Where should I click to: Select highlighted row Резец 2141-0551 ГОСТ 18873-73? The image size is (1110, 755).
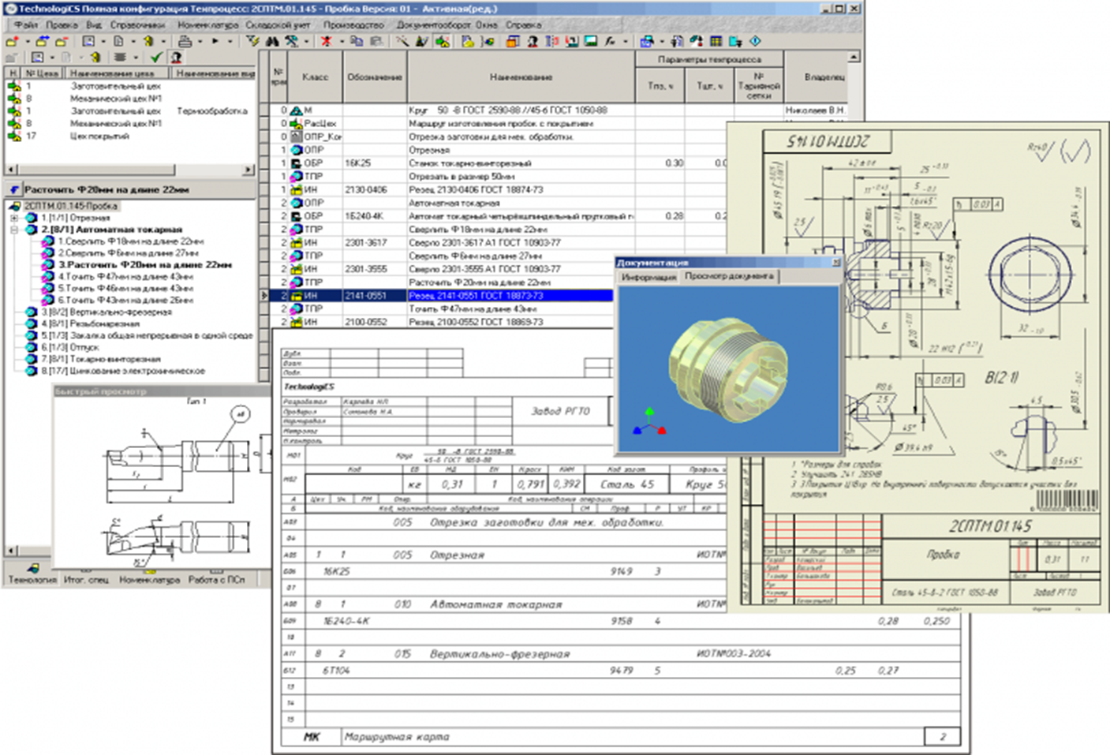pyautogui.click(x=442, y=296)
